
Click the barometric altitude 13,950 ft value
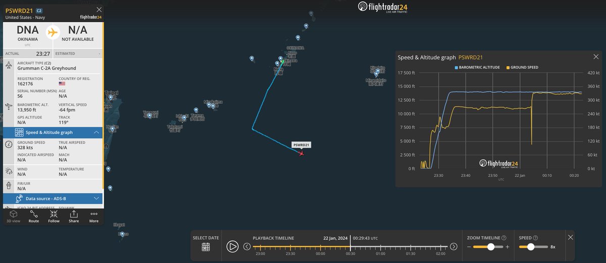click(27, 110)
